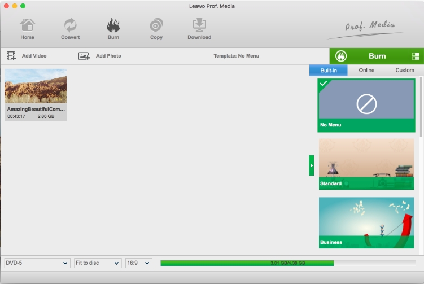Image resolution: width=424 pixels, height=284 pixels.
Task: Click the template list vertical scrollbar
Action: [421, 107]
